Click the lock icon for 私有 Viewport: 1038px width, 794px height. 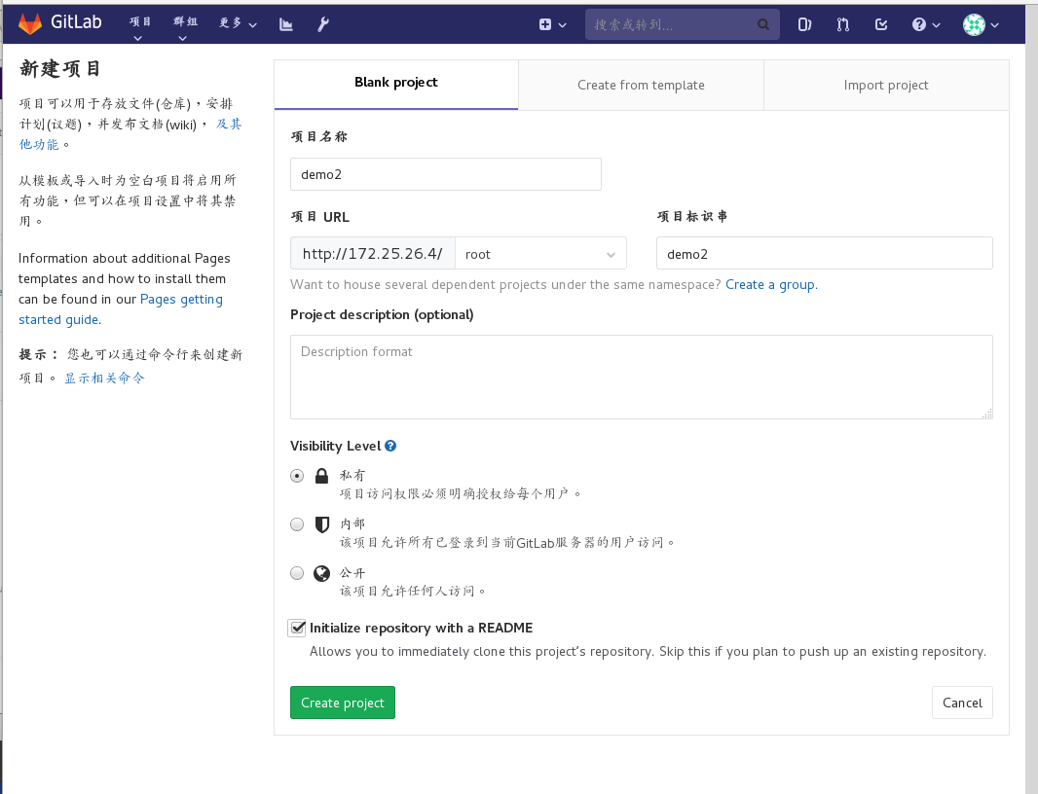coord(321,476)
